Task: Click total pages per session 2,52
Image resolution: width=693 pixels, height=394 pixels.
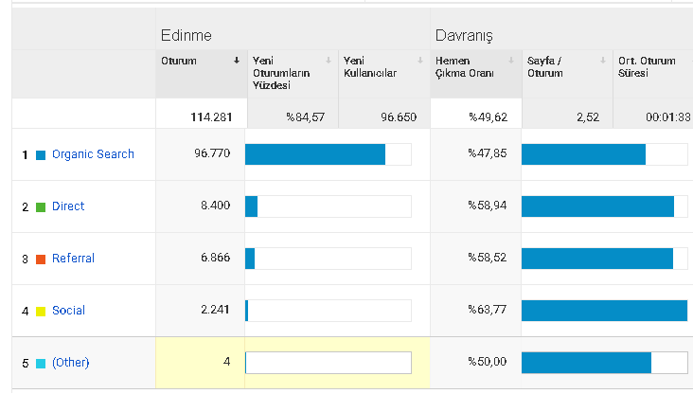Action: [x=588, y=117]
